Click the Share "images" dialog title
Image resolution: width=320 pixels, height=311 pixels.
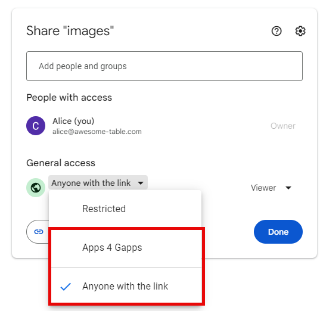coord(70,31)
